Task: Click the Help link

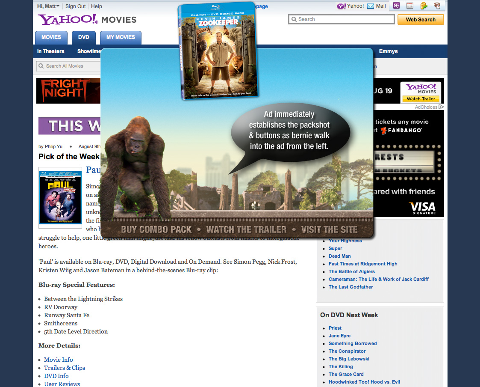Action: [97, 6]
